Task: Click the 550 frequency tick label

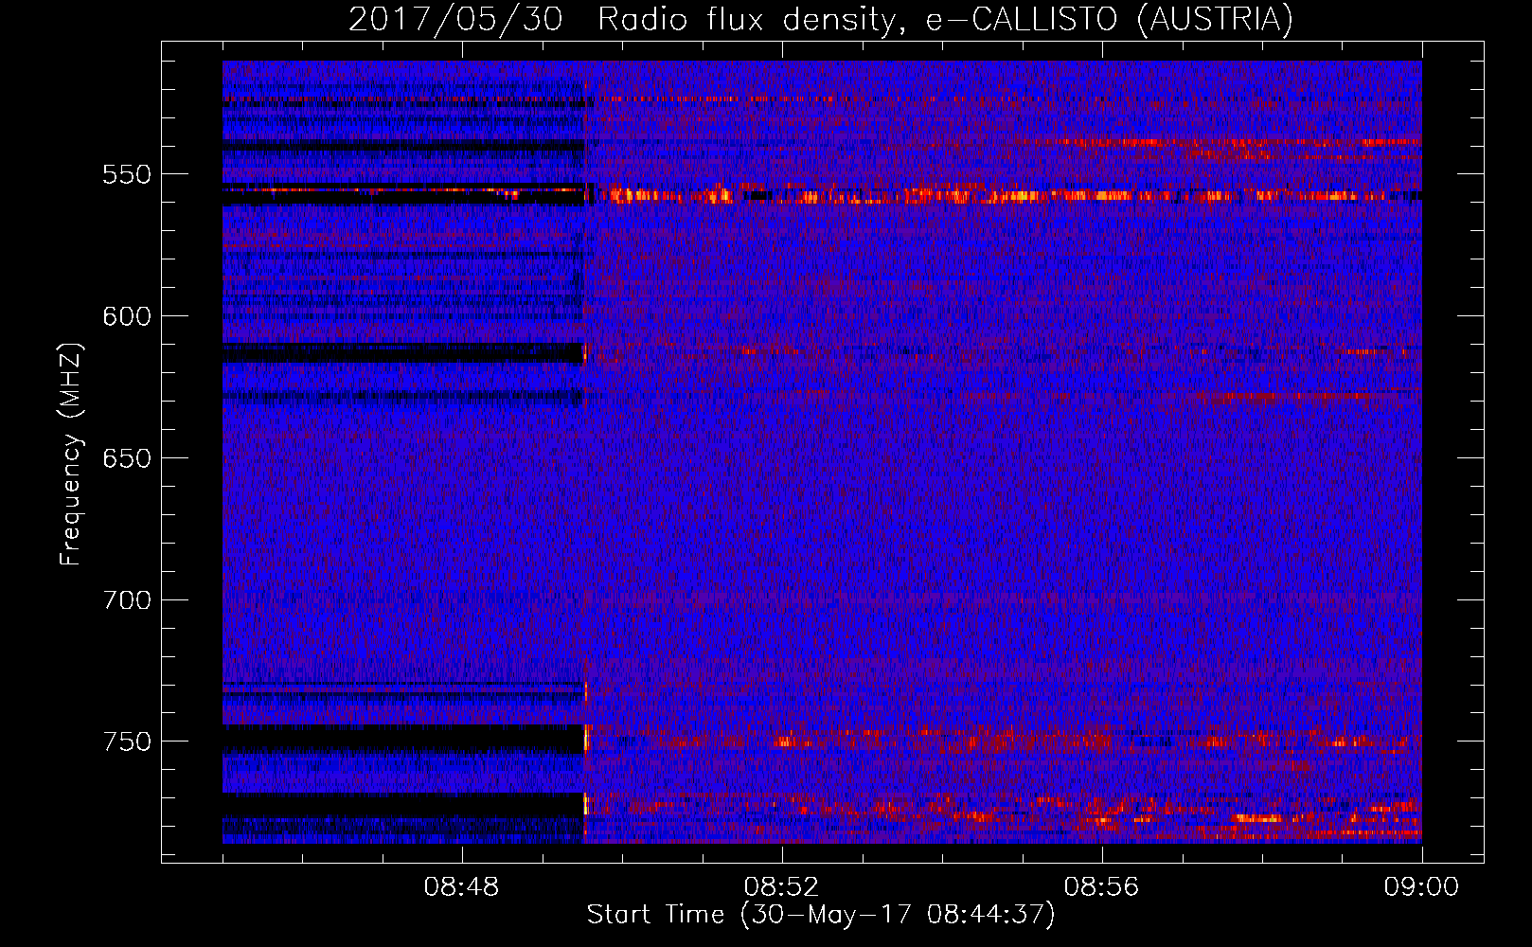Action: point(127,174)
